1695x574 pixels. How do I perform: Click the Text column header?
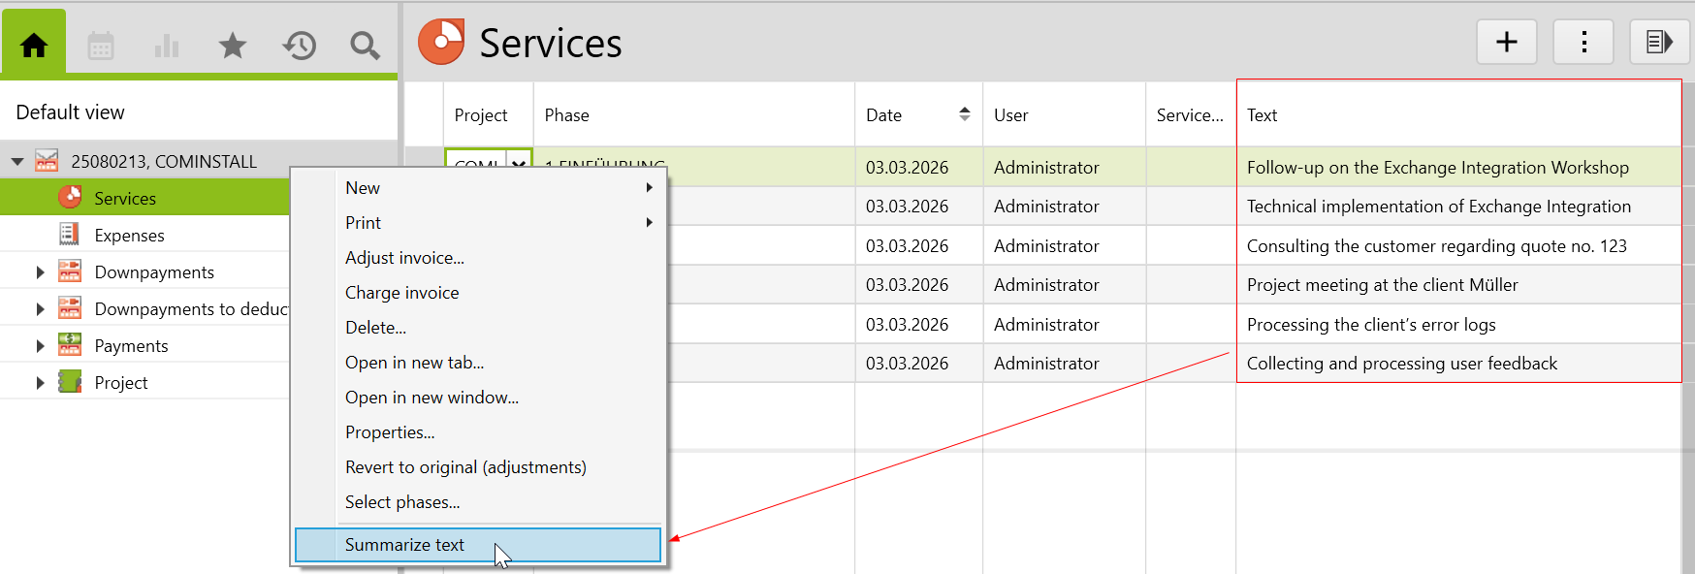pos(1263,115)
